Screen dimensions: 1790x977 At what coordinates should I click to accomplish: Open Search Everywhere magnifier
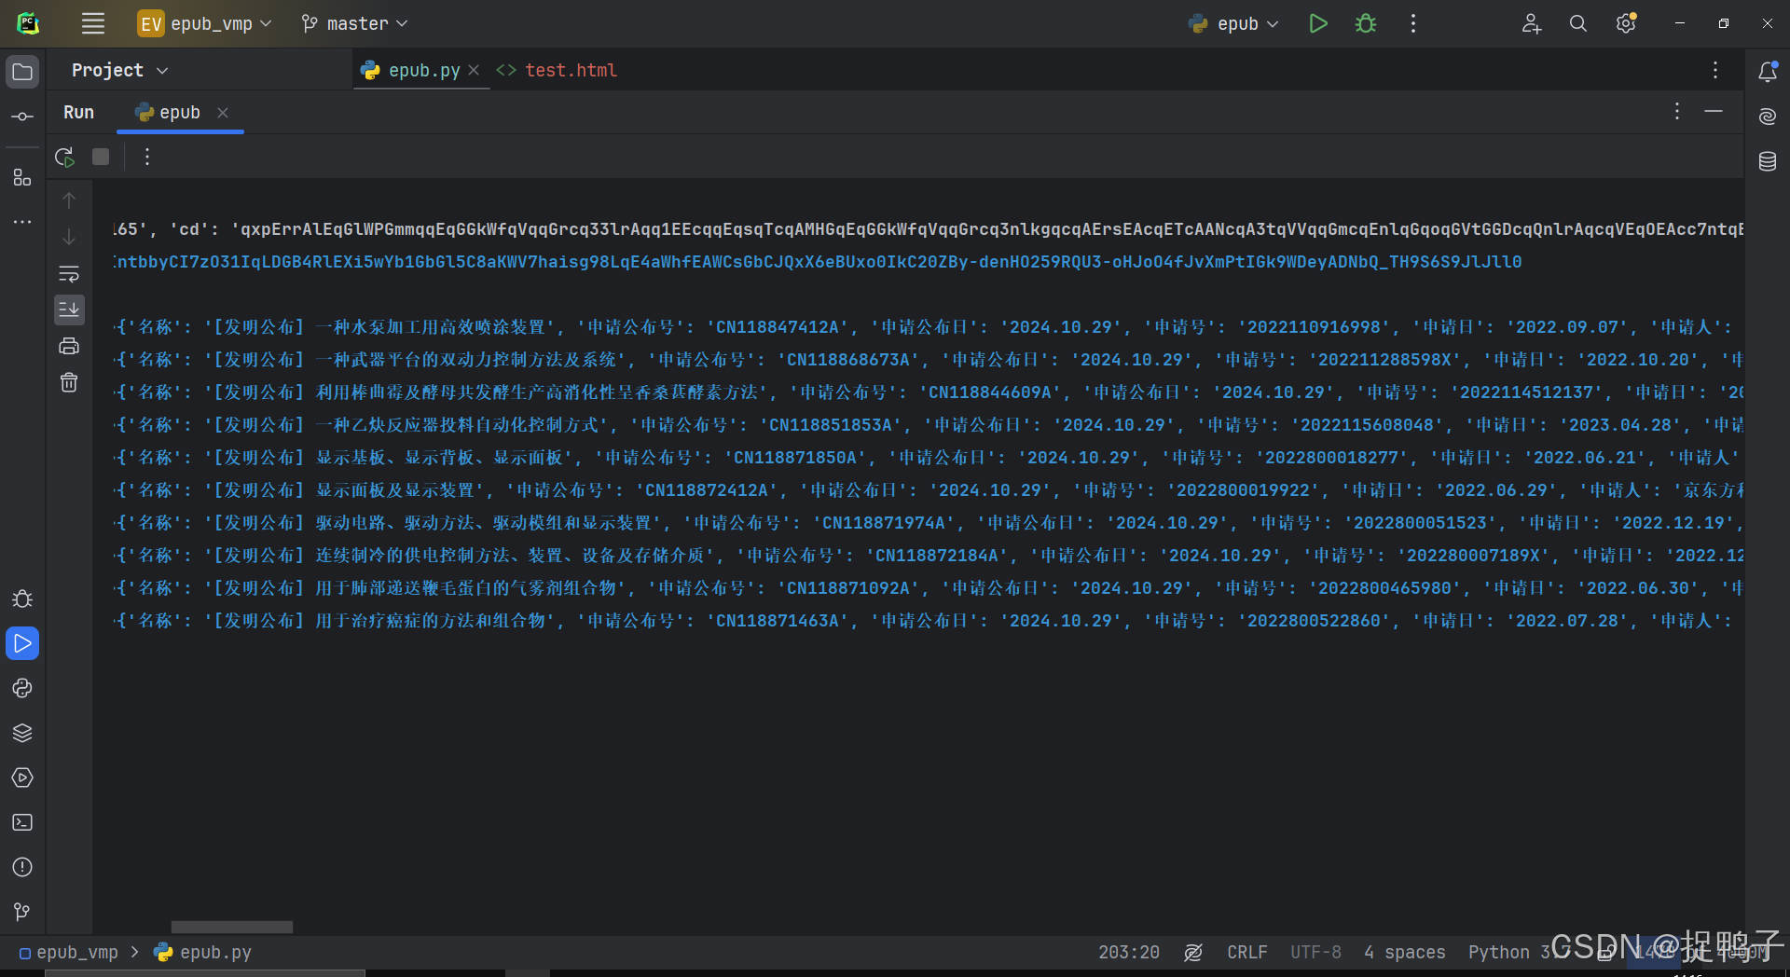click(1578, 23)
